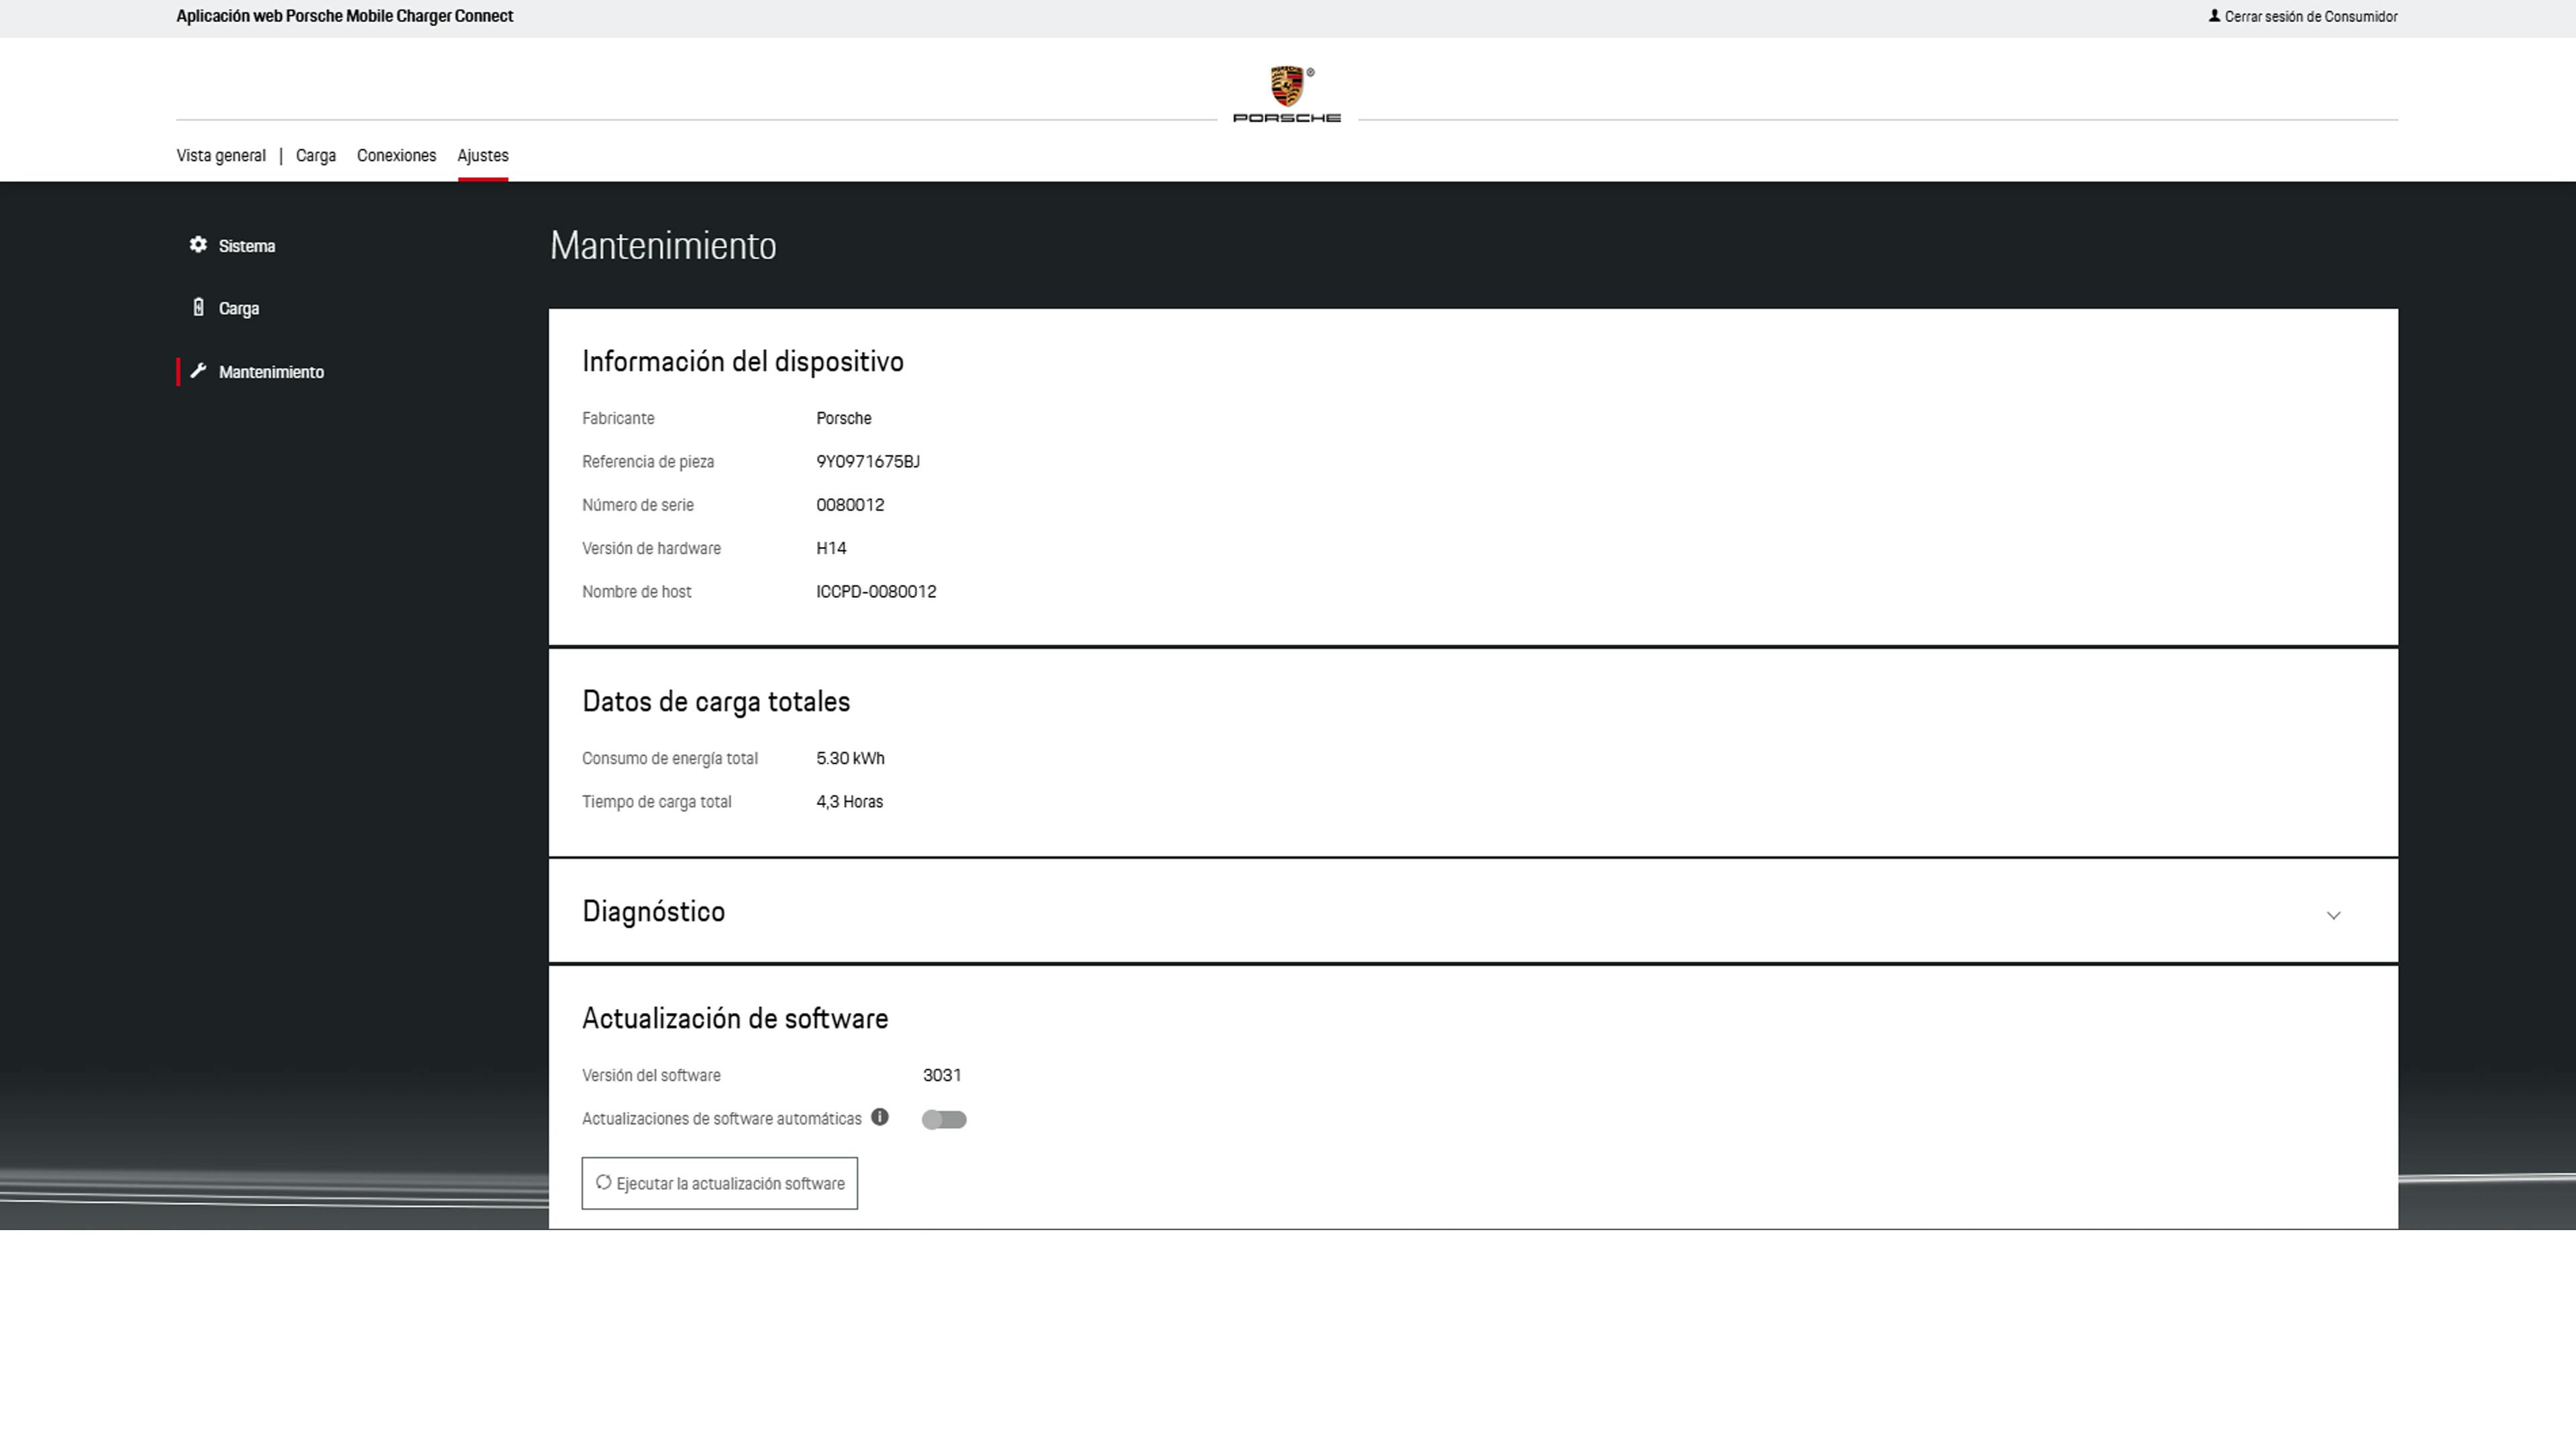Click the Porsche crest logo
Image resolution: width=2576 pixels, height=1448 pixels.
pos(1287,87)
